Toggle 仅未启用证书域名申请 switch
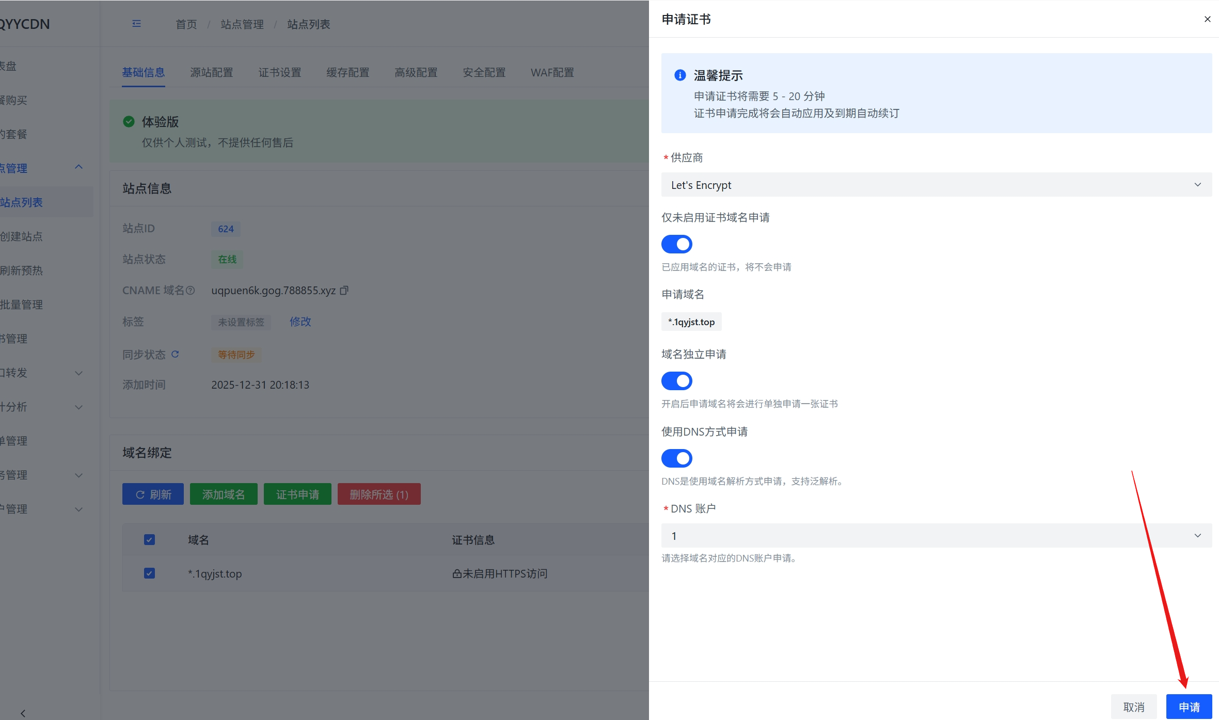 (676, 244)
